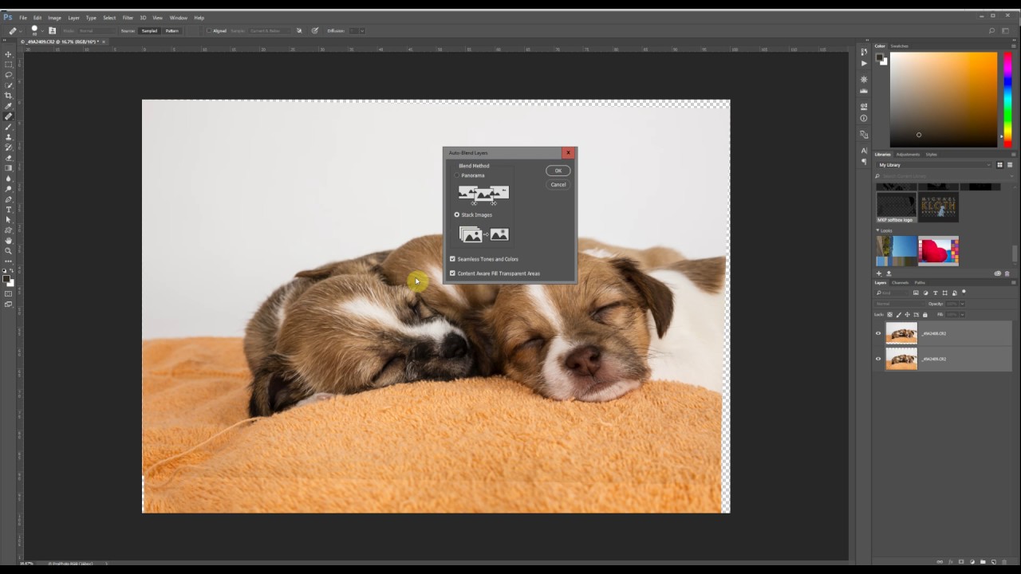Open the Layers panel options menu
The height and width of the screenshot is (574, 1021).
coord(1014,282)
